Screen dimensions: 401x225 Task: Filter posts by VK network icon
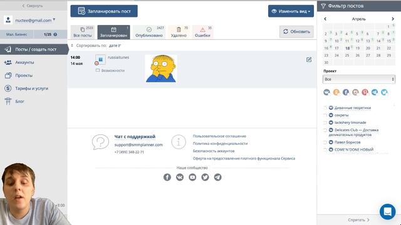[326, 92]
